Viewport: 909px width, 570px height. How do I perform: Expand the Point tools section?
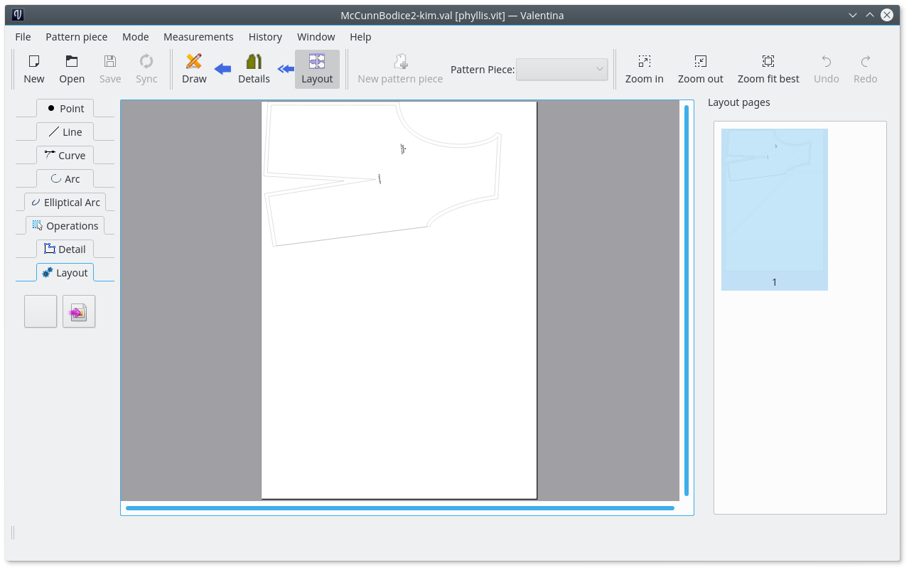(65, 109)
